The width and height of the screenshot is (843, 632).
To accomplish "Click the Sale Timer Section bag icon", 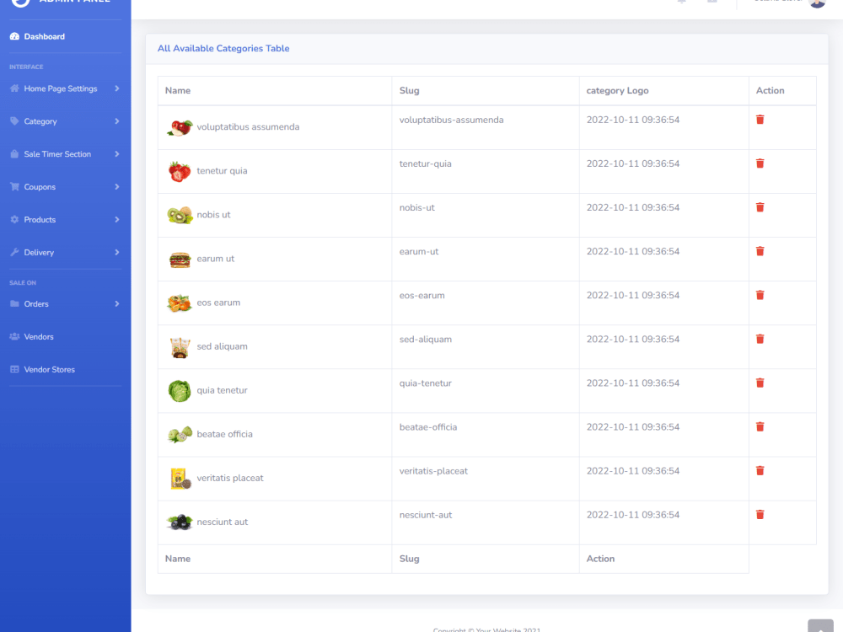I will [14, 153].
